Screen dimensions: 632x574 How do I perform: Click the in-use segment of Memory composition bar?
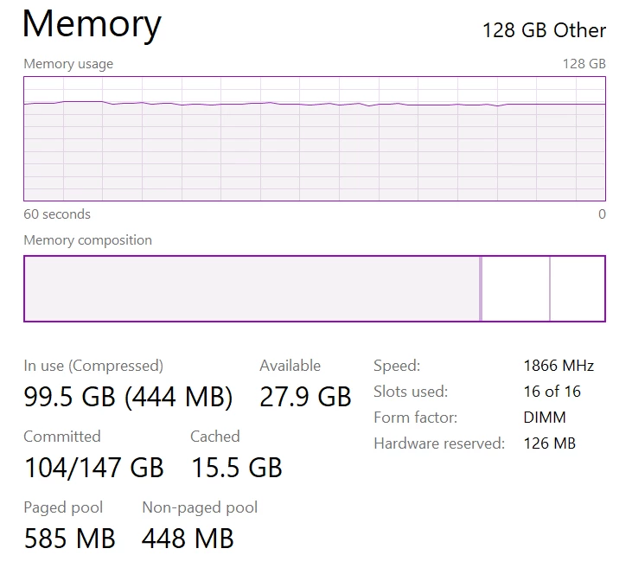[252, 289]
